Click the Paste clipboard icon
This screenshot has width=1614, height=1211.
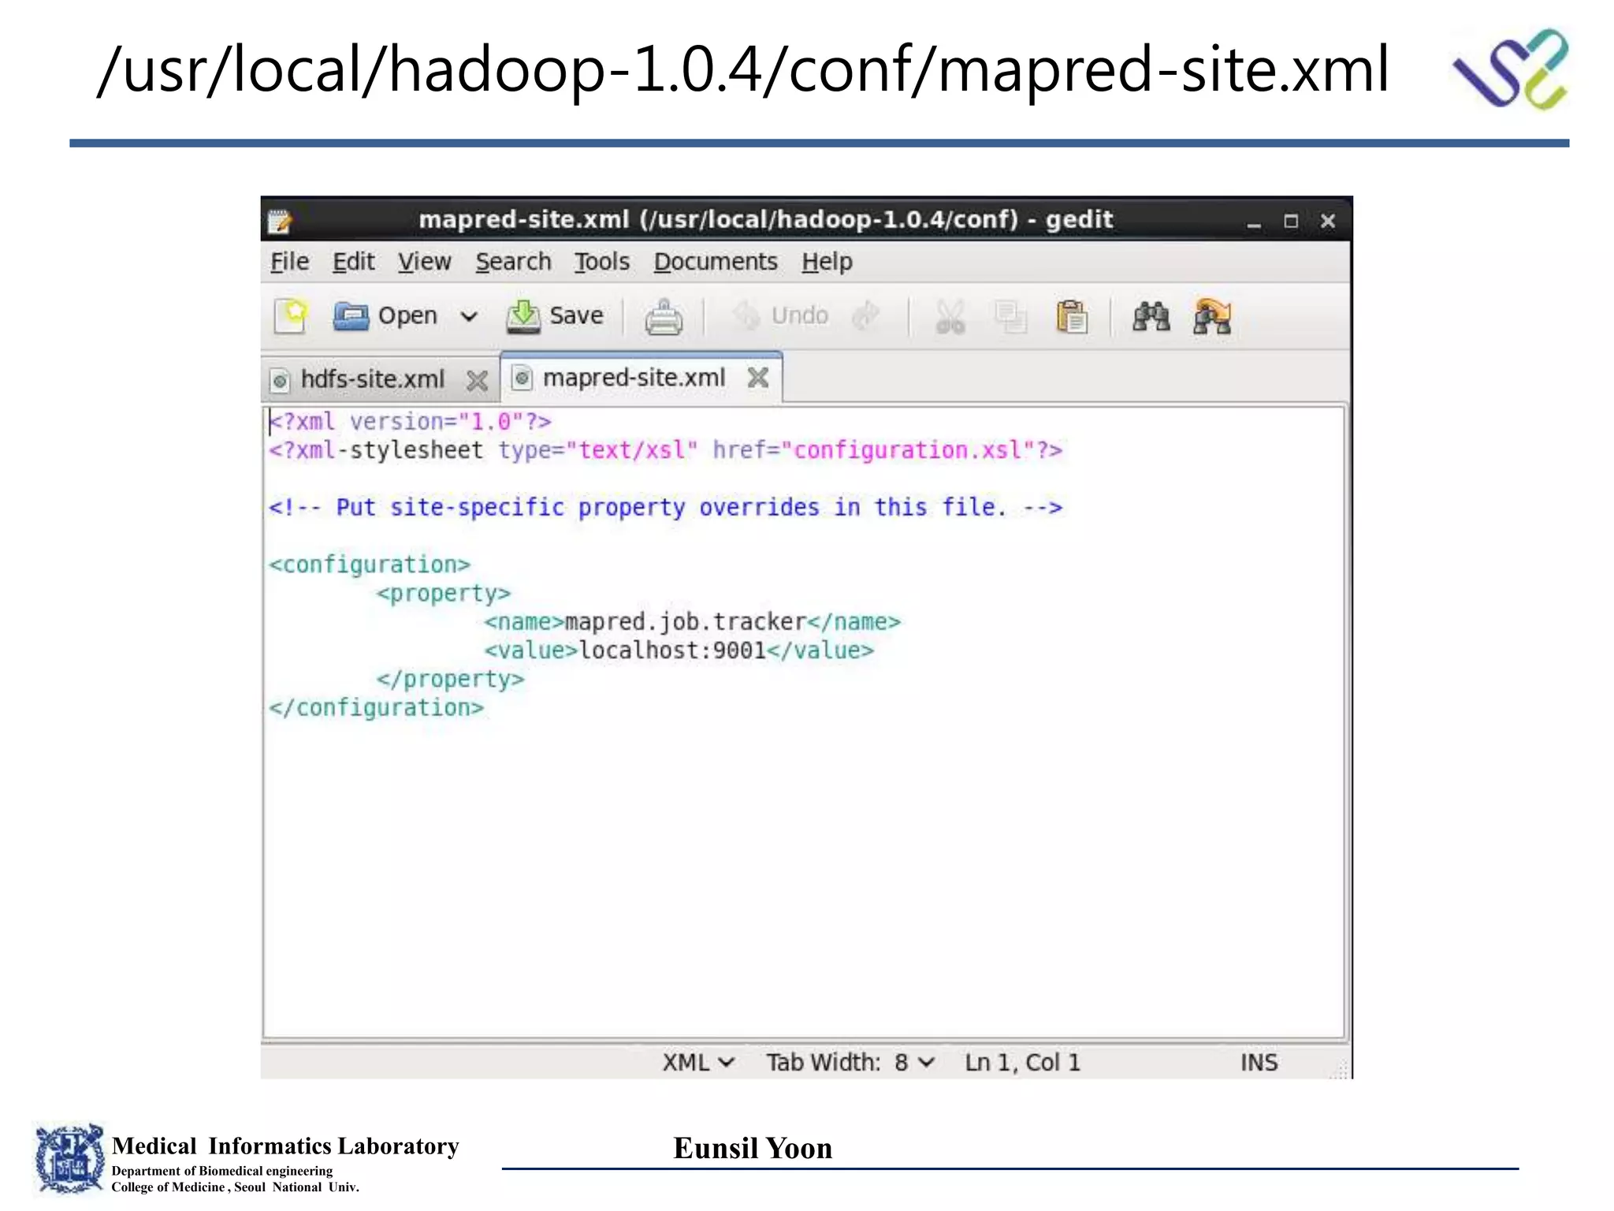point(1072,317)
